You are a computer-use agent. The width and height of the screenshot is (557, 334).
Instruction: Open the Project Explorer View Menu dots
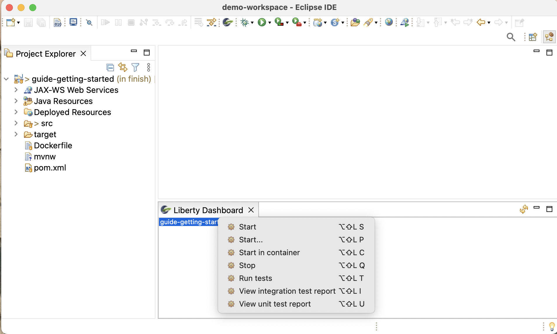pos(148,67)
